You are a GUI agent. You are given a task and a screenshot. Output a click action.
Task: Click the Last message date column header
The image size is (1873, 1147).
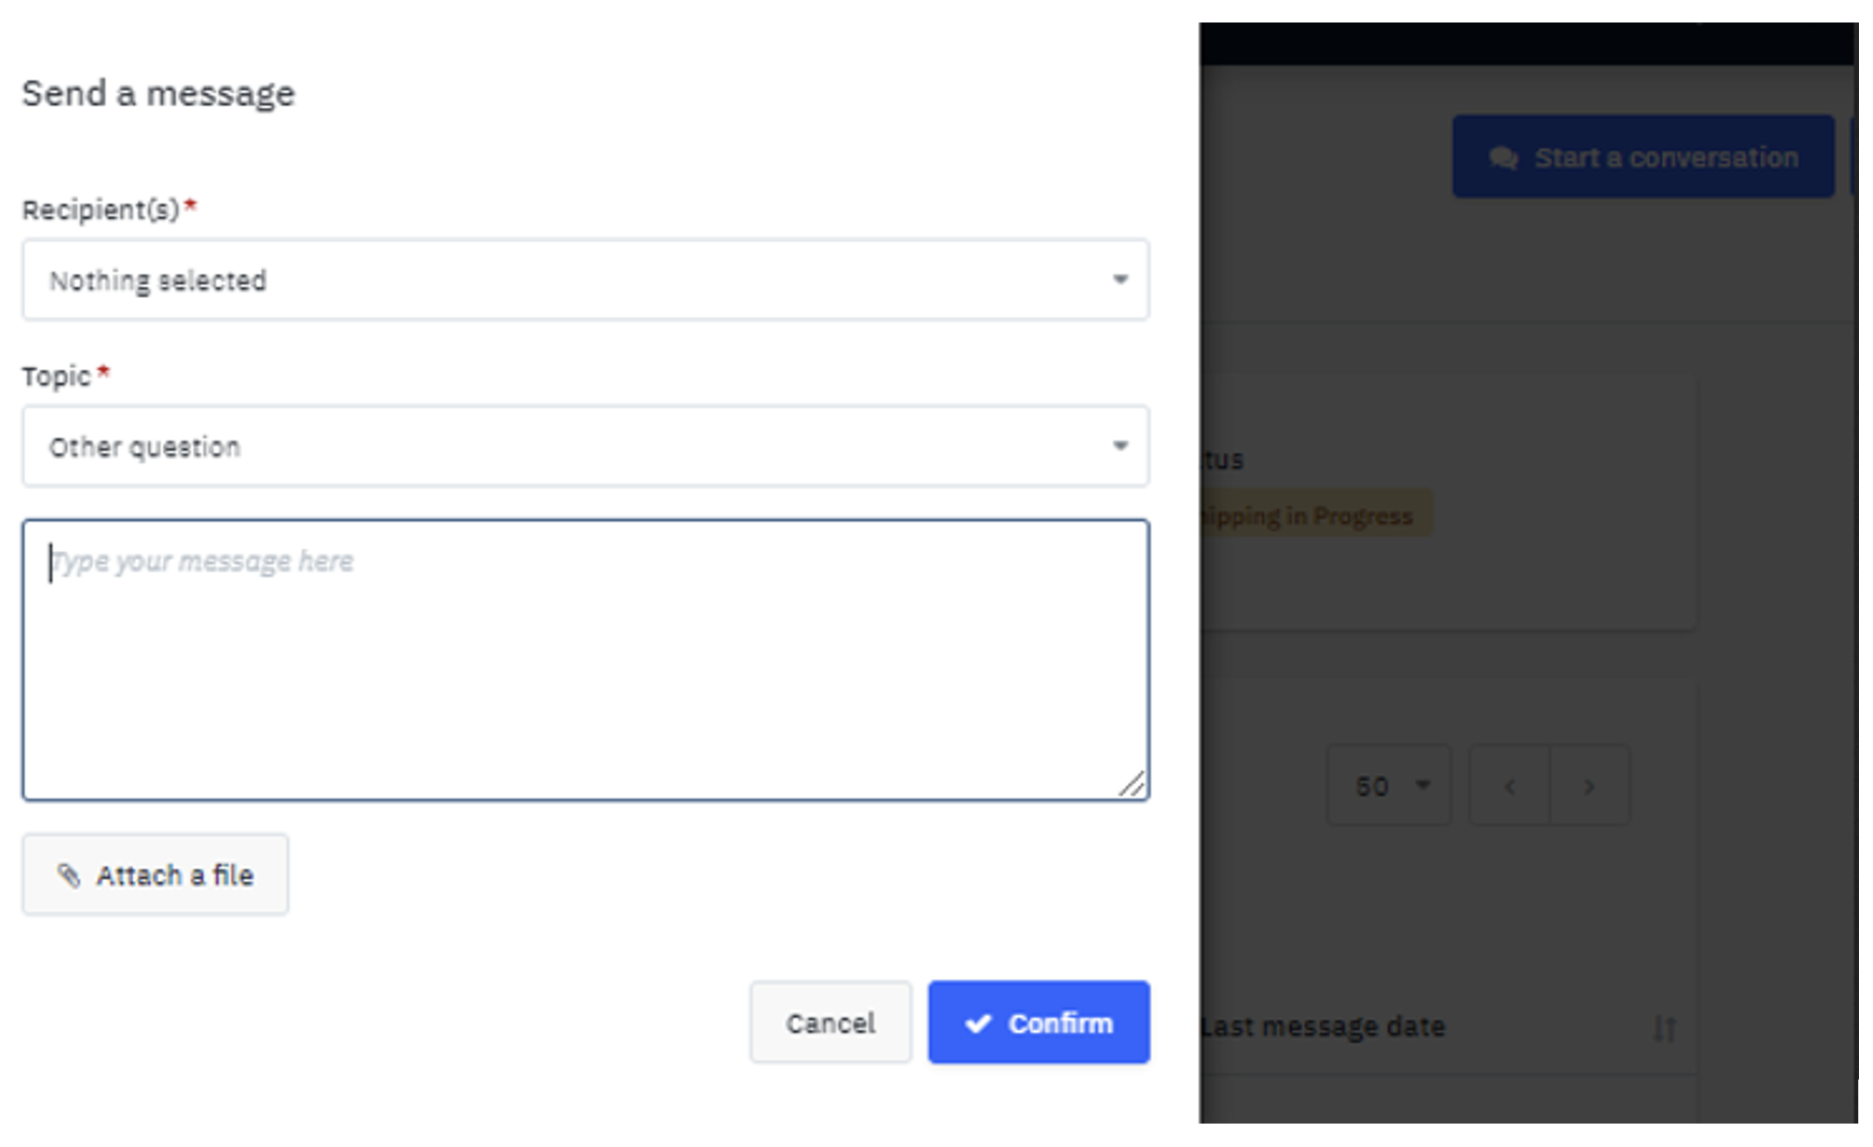[x=1323, y=1027]
